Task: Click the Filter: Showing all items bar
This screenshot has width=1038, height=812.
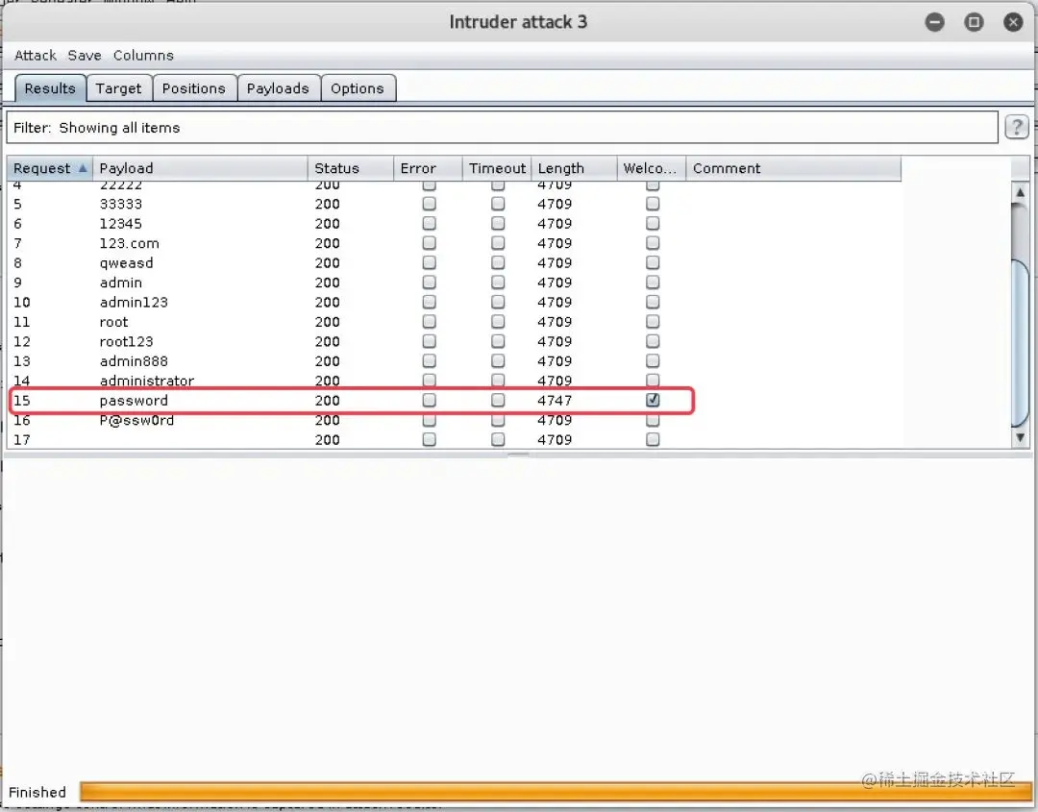Action: [x=502, y=127]
